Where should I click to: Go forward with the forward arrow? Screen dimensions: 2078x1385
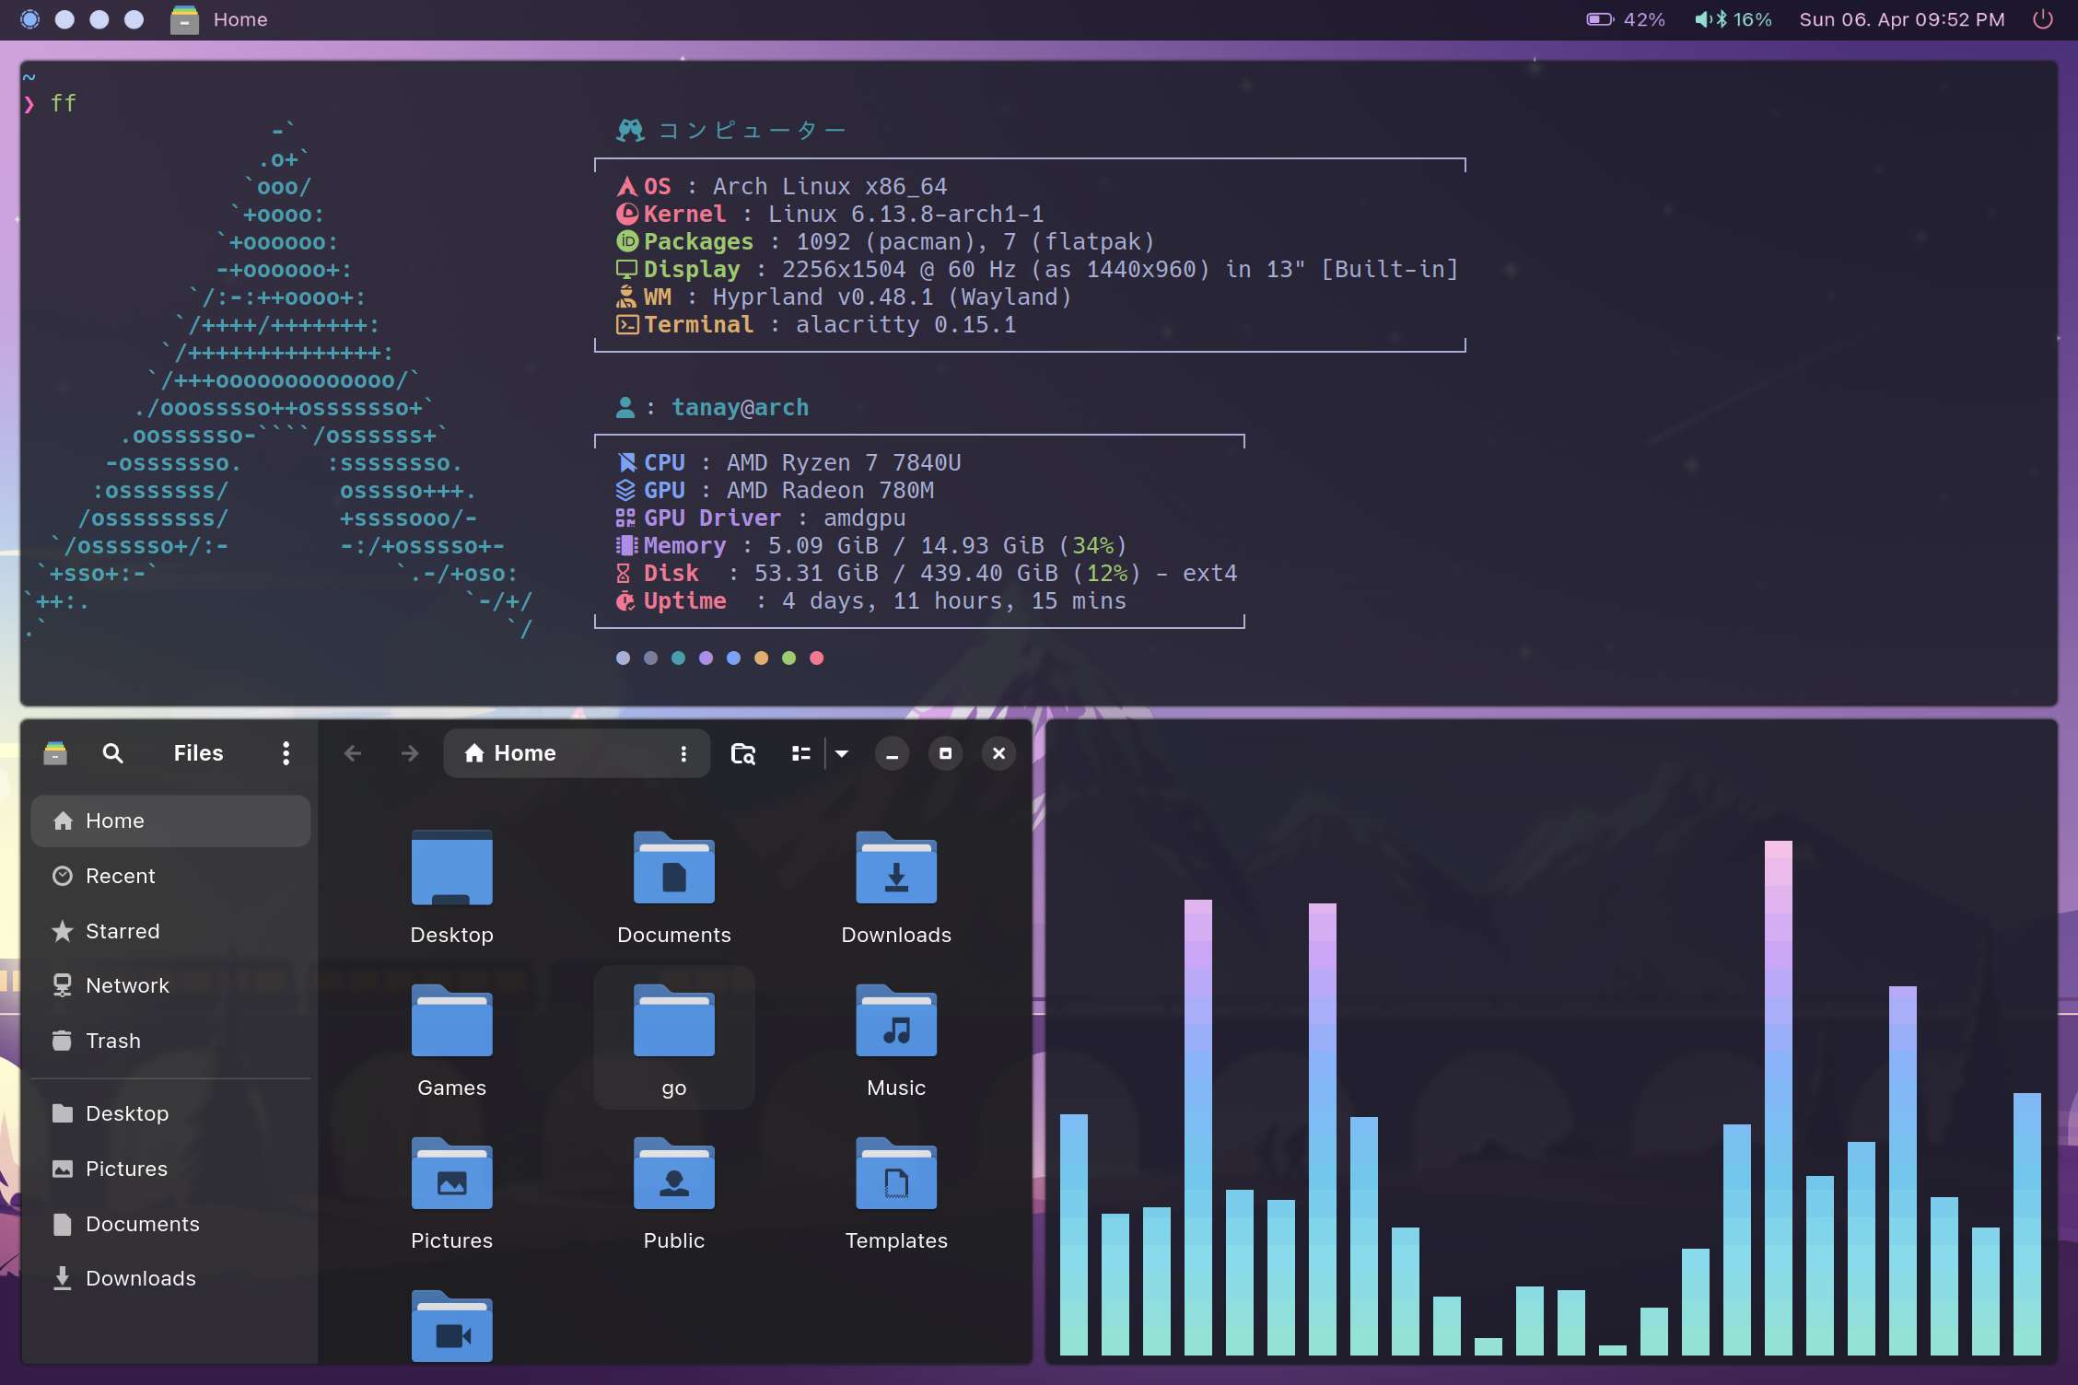point(410,753)
